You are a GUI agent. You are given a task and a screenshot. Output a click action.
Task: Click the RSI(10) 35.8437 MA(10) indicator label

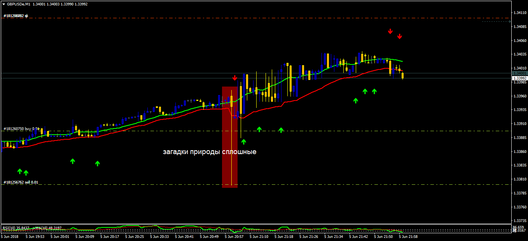point(32,227)
